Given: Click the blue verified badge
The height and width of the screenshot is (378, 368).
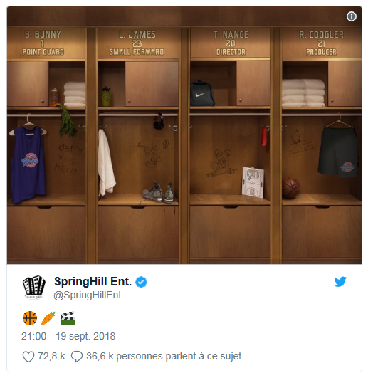Looking at the screenshot, I should [141, 282].
